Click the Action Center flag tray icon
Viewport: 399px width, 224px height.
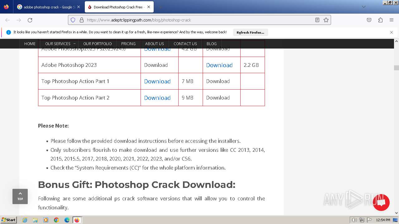pyautogui.click(x=369, y=220)
